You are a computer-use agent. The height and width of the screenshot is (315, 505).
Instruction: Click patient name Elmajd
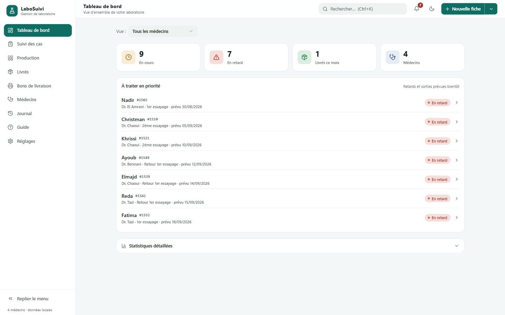[x=129, y=177]
